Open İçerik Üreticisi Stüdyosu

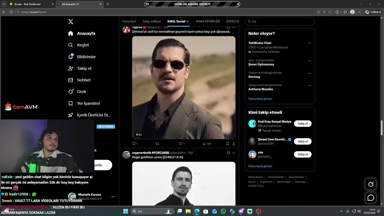[x=90, y=115]
